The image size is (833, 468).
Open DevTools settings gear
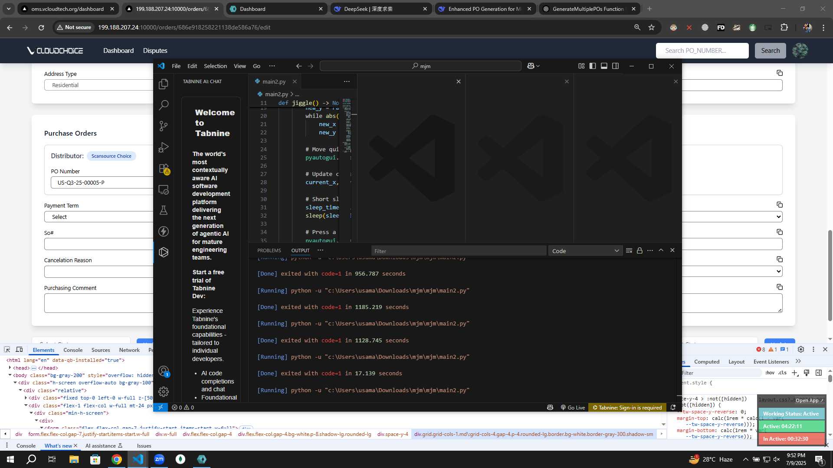click(x=801, y=349)
